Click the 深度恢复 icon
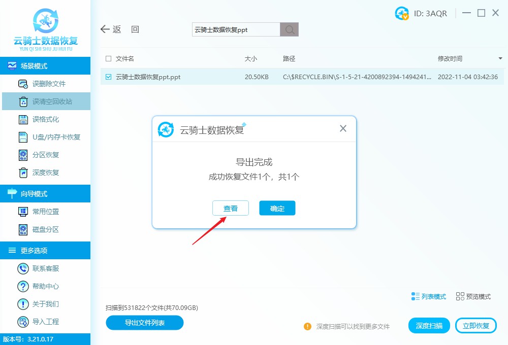The image size is (508, 345). (x=23, y=173)
